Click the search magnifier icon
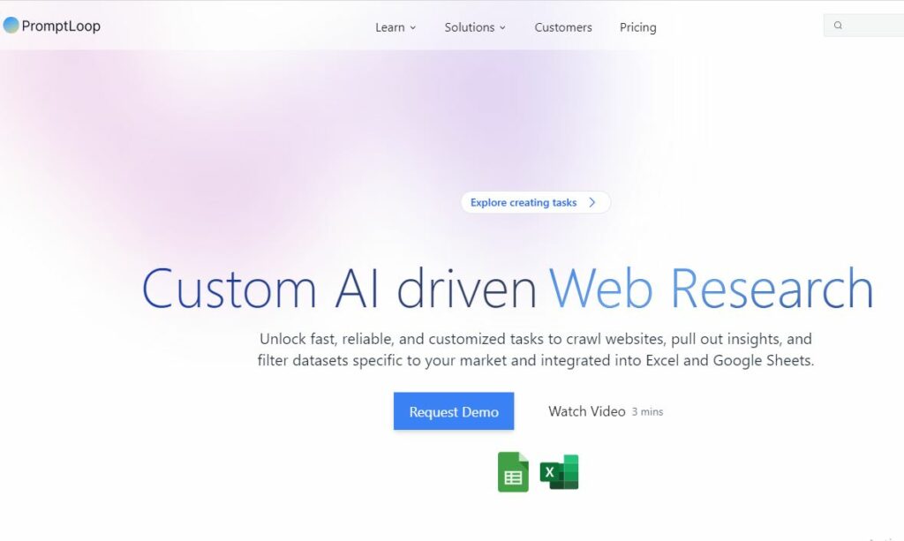This screenshot has width=904, height=541. point(839,26)
